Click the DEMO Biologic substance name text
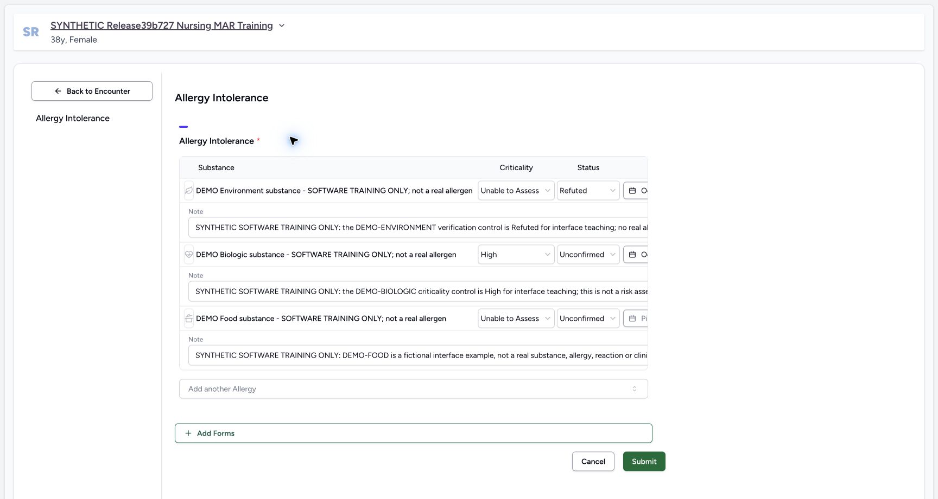Screen dimensions: 938x499 point(326,255)
